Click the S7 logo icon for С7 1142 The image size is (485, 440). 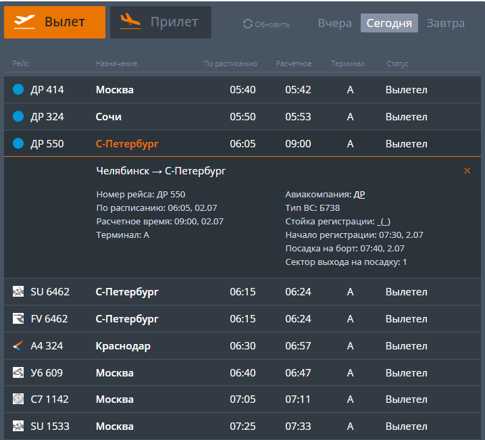click(x=18, y=399)
